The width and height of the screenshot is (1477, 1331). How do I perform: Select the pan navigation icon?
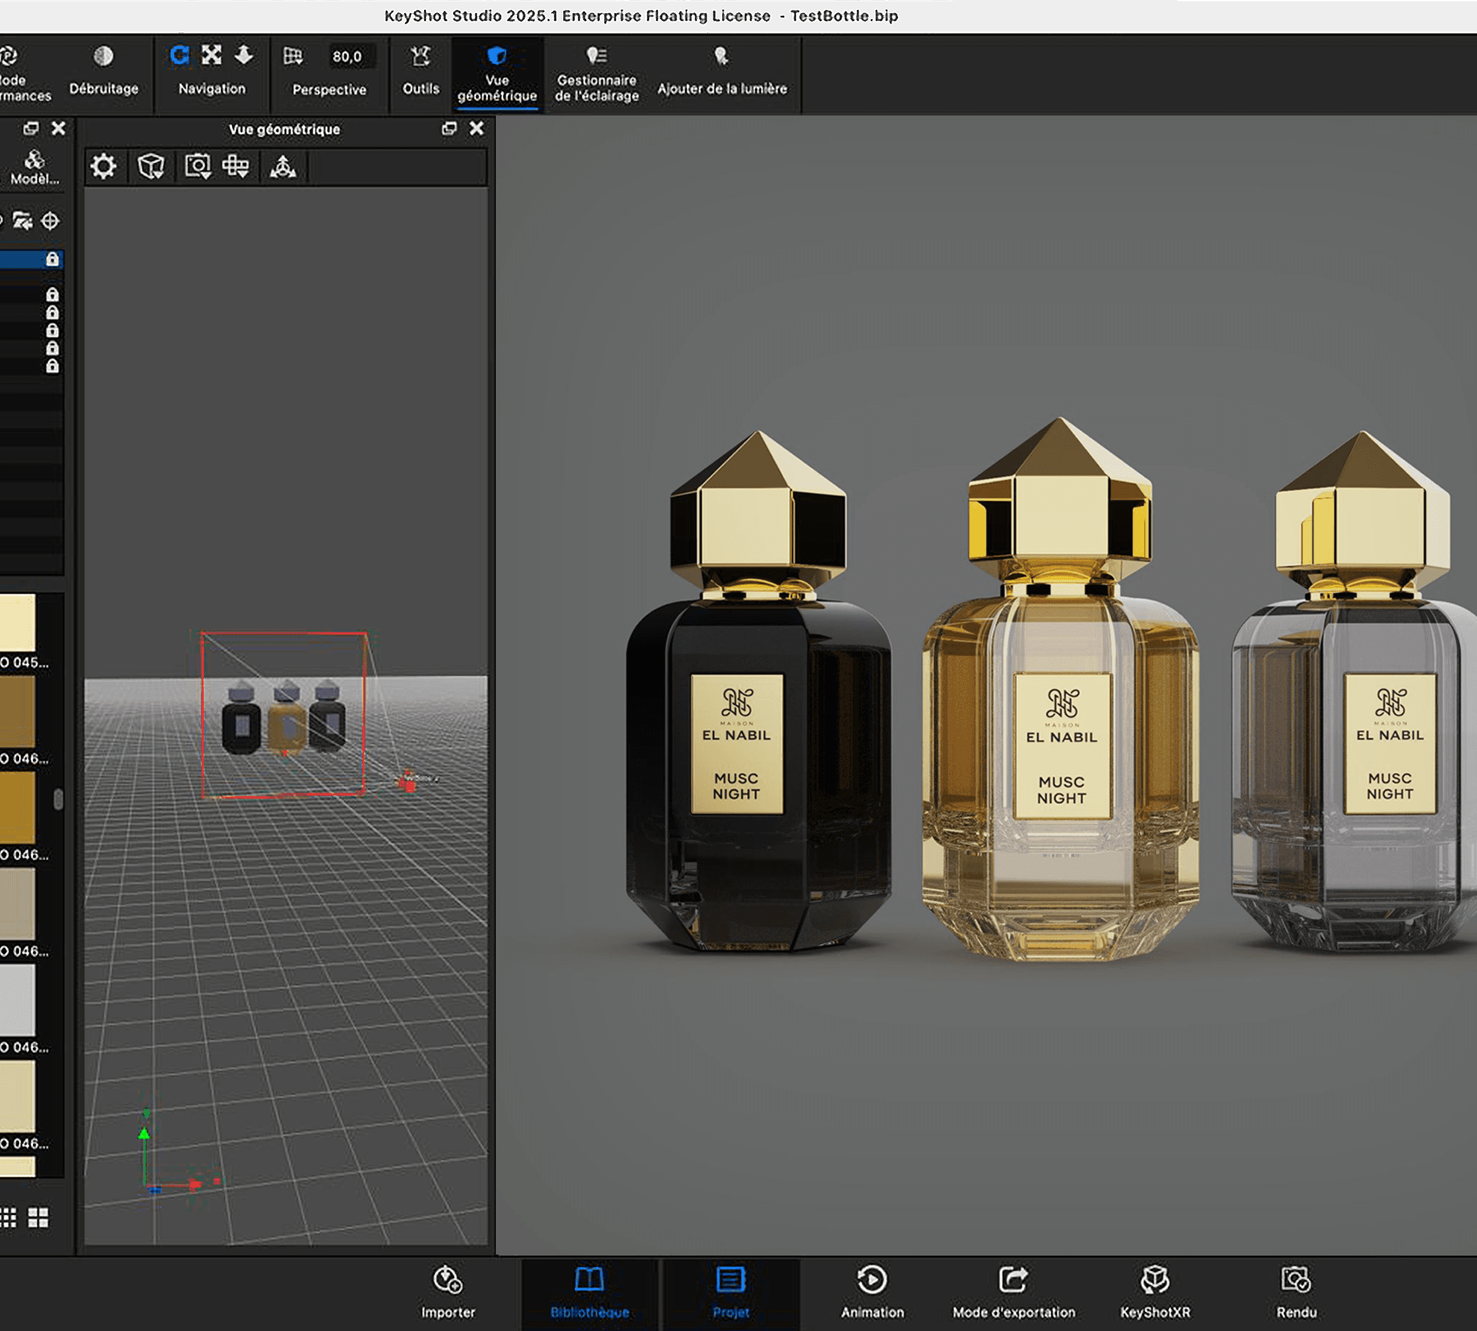(x=211, y=55)
